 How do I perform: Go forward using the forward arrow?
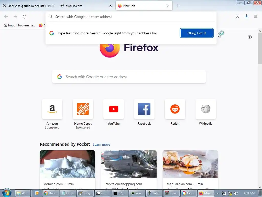click(x=15, y=17)
